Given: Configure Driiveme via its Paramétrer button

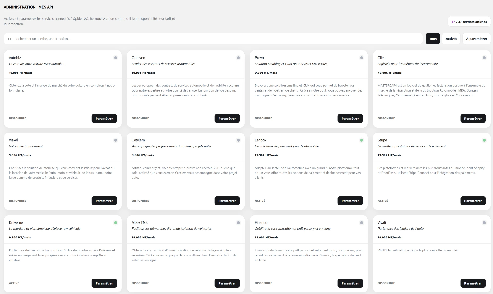Looking at the screenshot, I should [104, 283].
